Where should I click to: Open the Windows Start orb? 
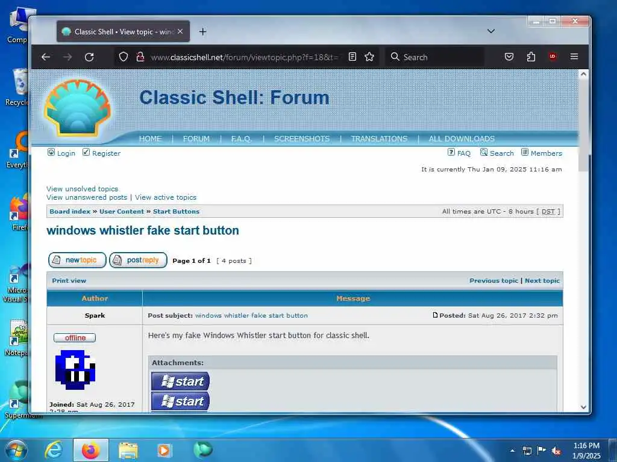click(x=16, y=450)
